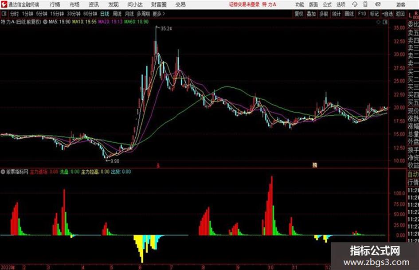419x270 pixels.
Task: Switch to 30分钟 period
Action: coord(74,14)
